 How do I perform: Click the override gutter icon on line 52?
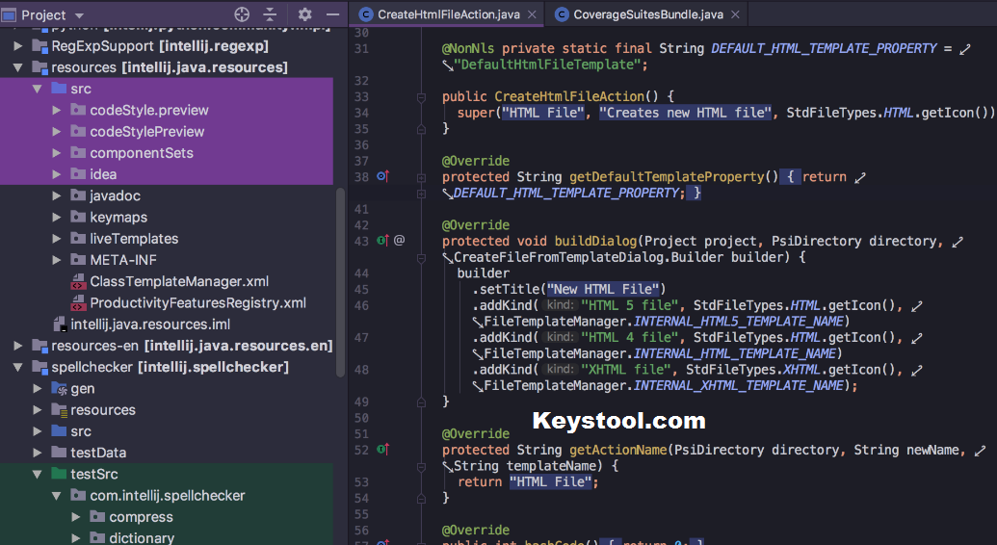click(x=382, y=449)
